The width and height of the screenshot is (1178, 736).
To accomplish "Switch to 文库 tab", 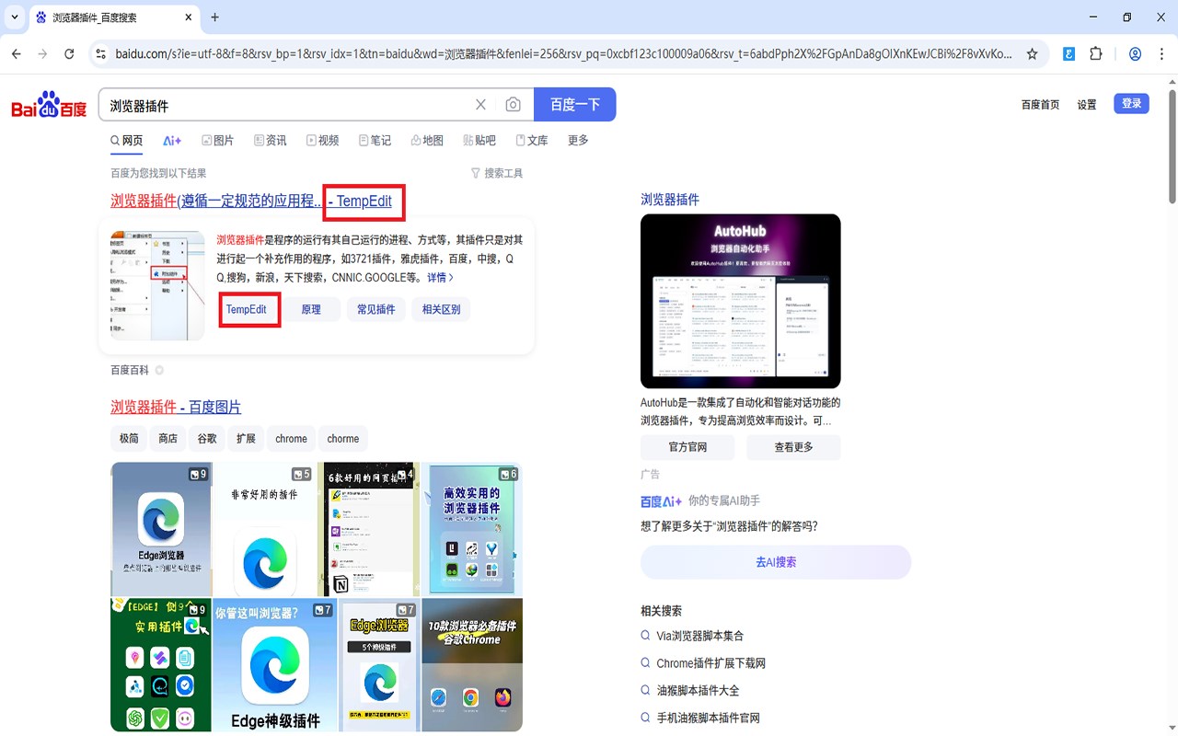I will 532,141.
